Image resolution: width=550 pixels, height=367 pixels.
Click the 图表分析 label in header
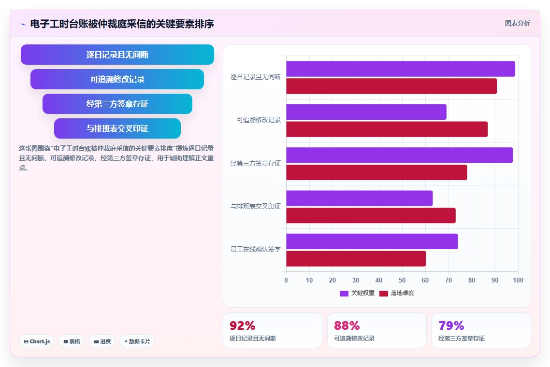[517, 24]
